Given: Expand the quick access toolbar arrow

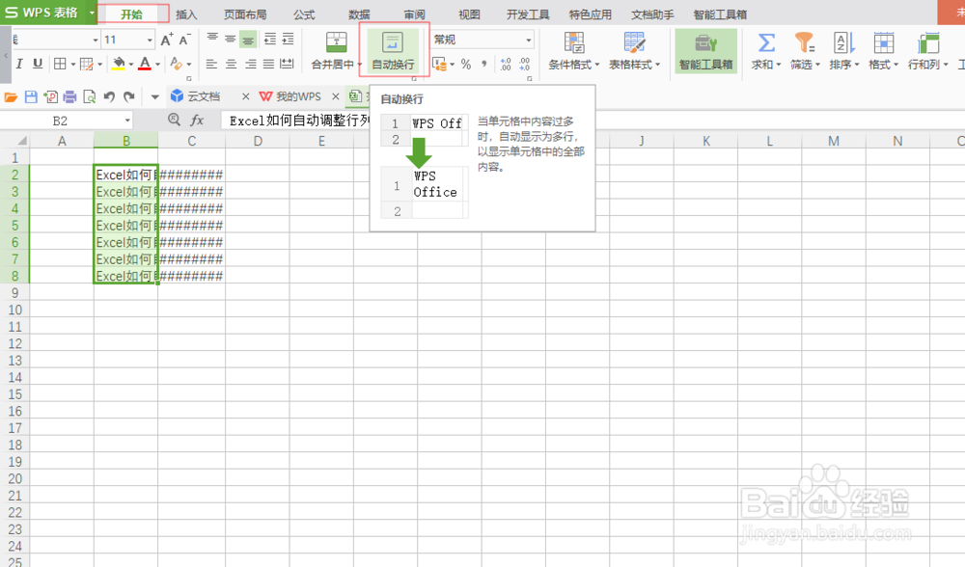Looking at the screenshot, I should tap(154, 97).
